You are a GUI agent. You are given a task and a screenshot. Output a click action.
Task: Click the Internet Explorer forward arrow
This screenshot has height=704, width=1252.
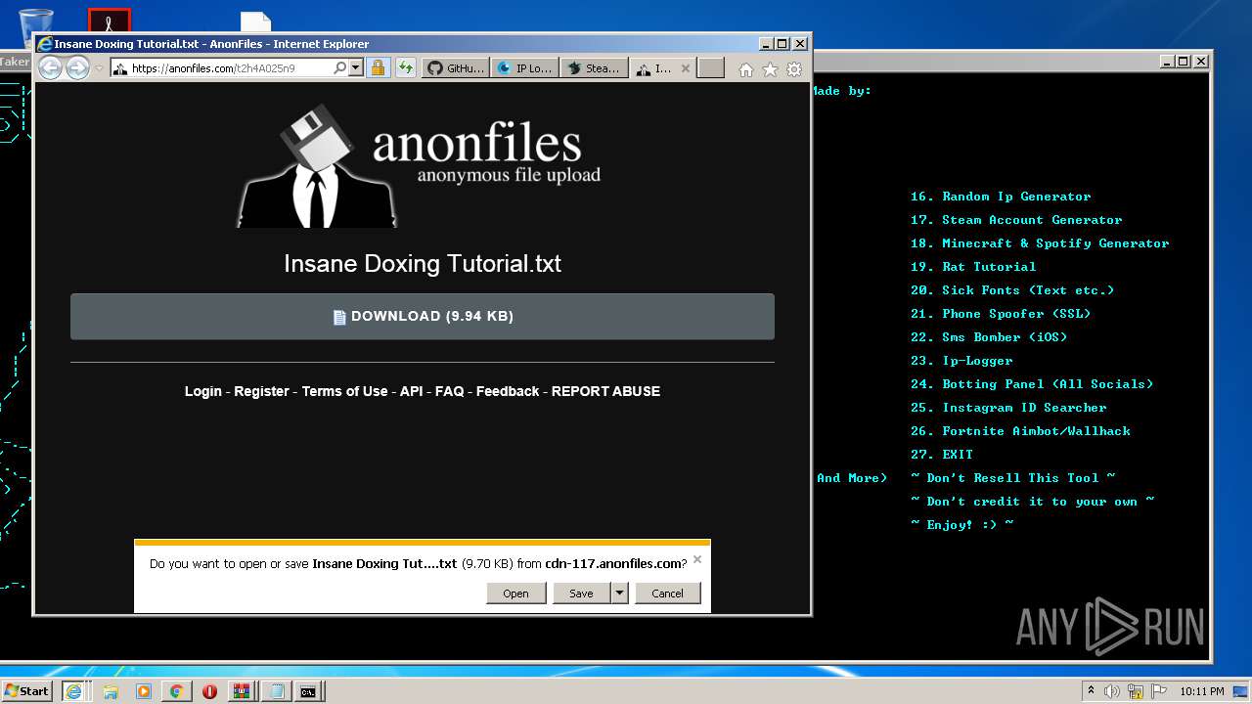pos(77,67)
